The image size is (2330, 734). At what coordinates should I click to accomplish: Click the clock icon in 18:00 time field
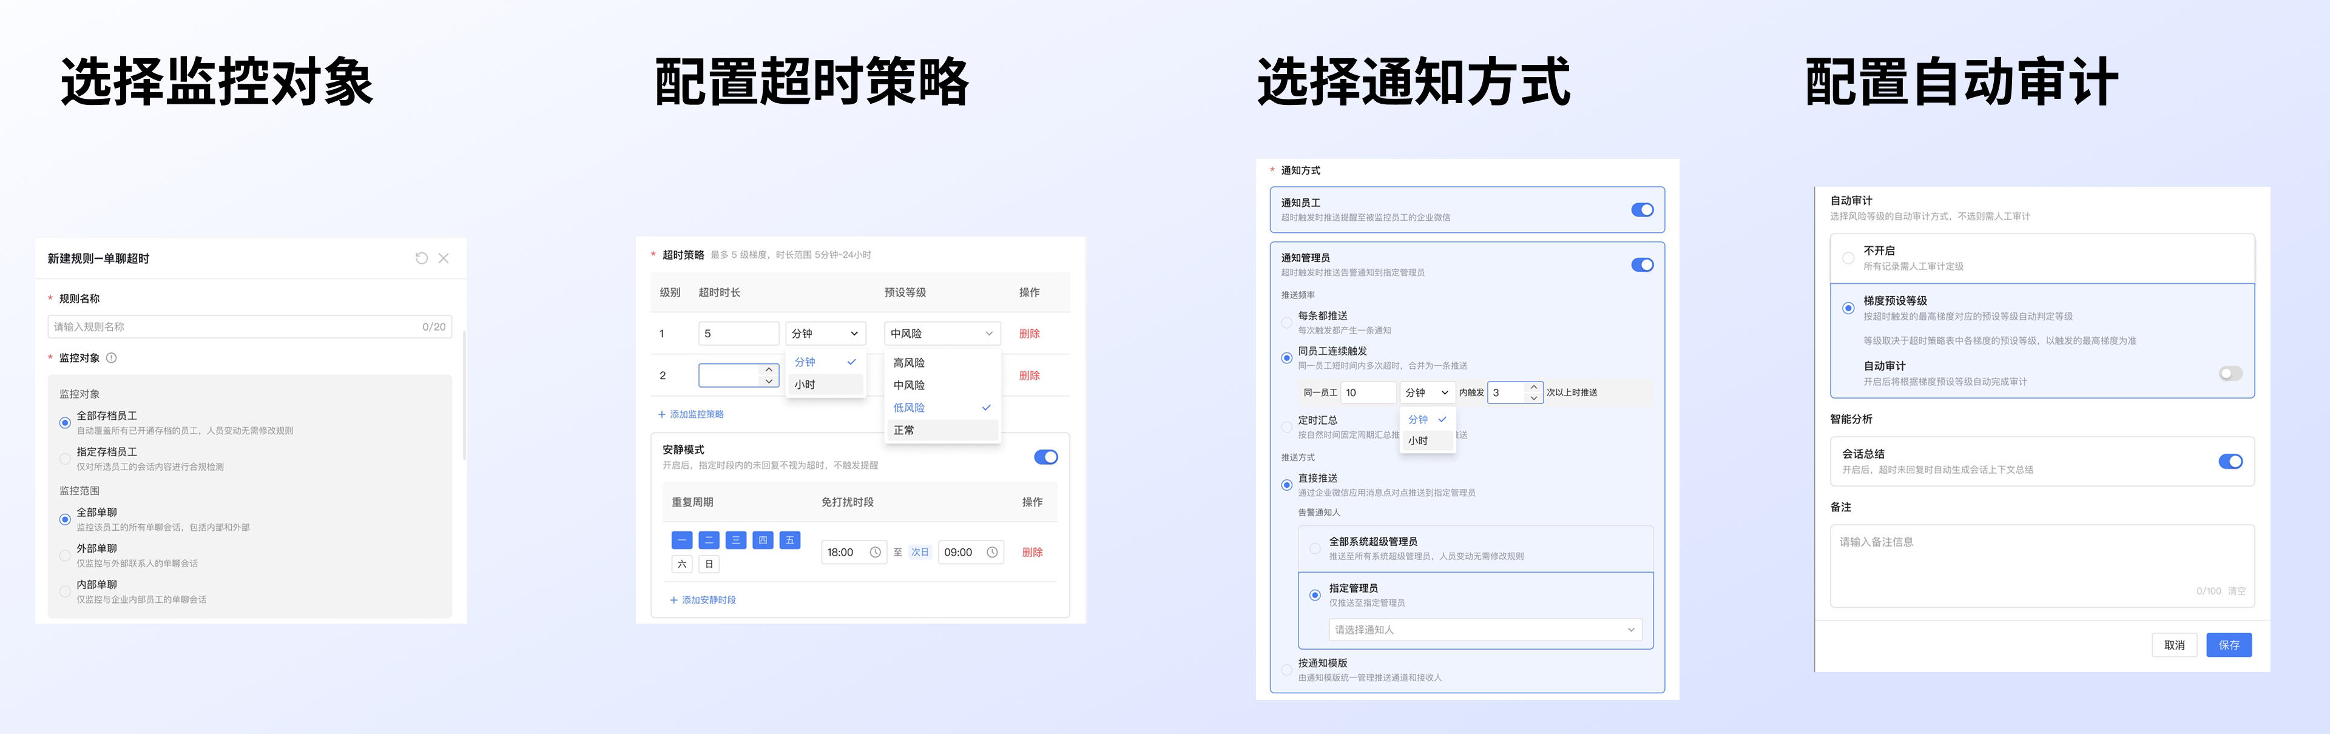[874, 552]
